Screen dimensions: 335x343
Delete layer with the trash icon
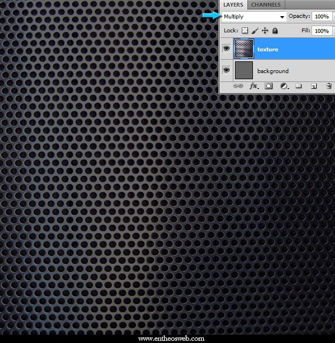(328, 86)
